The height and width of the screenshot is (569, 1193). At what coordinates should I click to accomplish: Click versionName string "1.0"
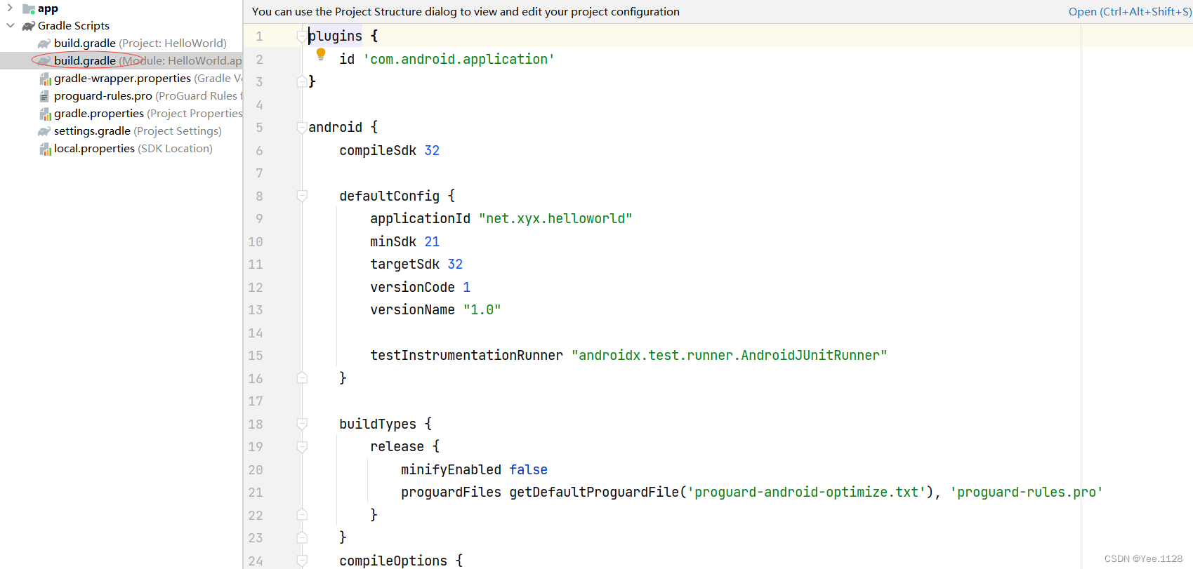tap(482, 310)
